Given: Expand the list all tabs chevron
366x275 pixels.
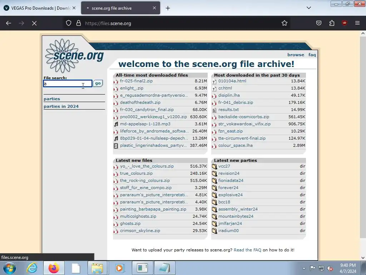Looking at the screenshot, I should point(308,8).
